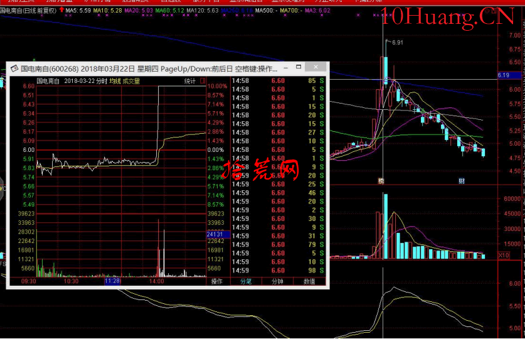Click the blue 6.19 price marker
Viewport: 525px width, 339px height.
509,75
